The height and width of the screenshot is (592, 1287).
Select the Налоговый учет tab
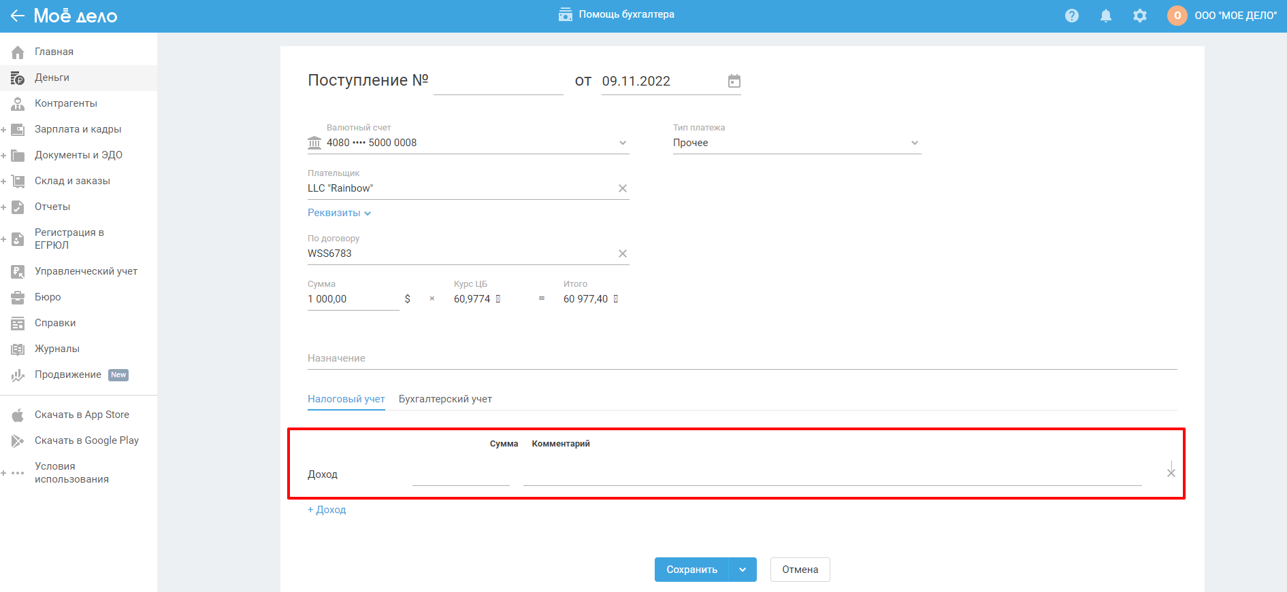click(346, 399)
